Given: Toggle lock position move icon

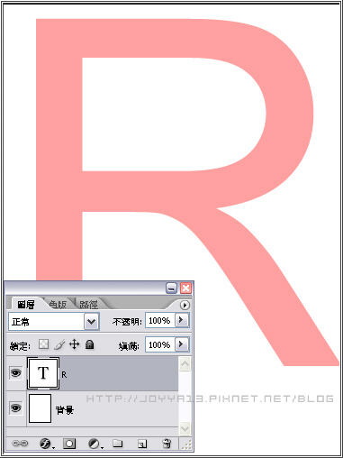Looking at the screenshot, I should click(75, 344).
